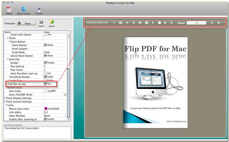229x142 pixels.
Task: Show thumbnails using the grid icon
Action: pos(121,23)
